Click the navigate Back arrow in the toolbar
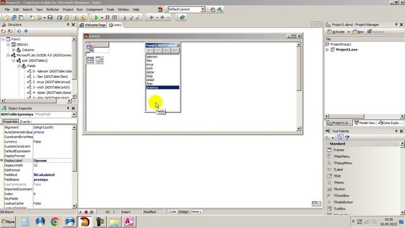 (152, 18)
